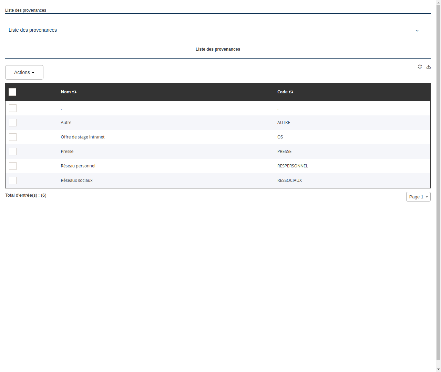Select the Liste des provenances tab heading
This screenshot has width=441, height=372.
tap(218, 49)
